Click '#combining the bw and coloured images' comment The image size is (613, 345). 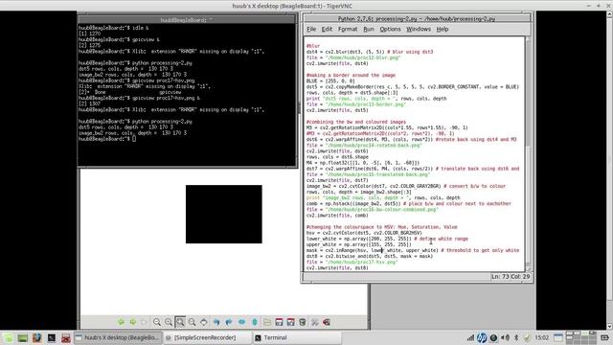click(x=356, y=122)
